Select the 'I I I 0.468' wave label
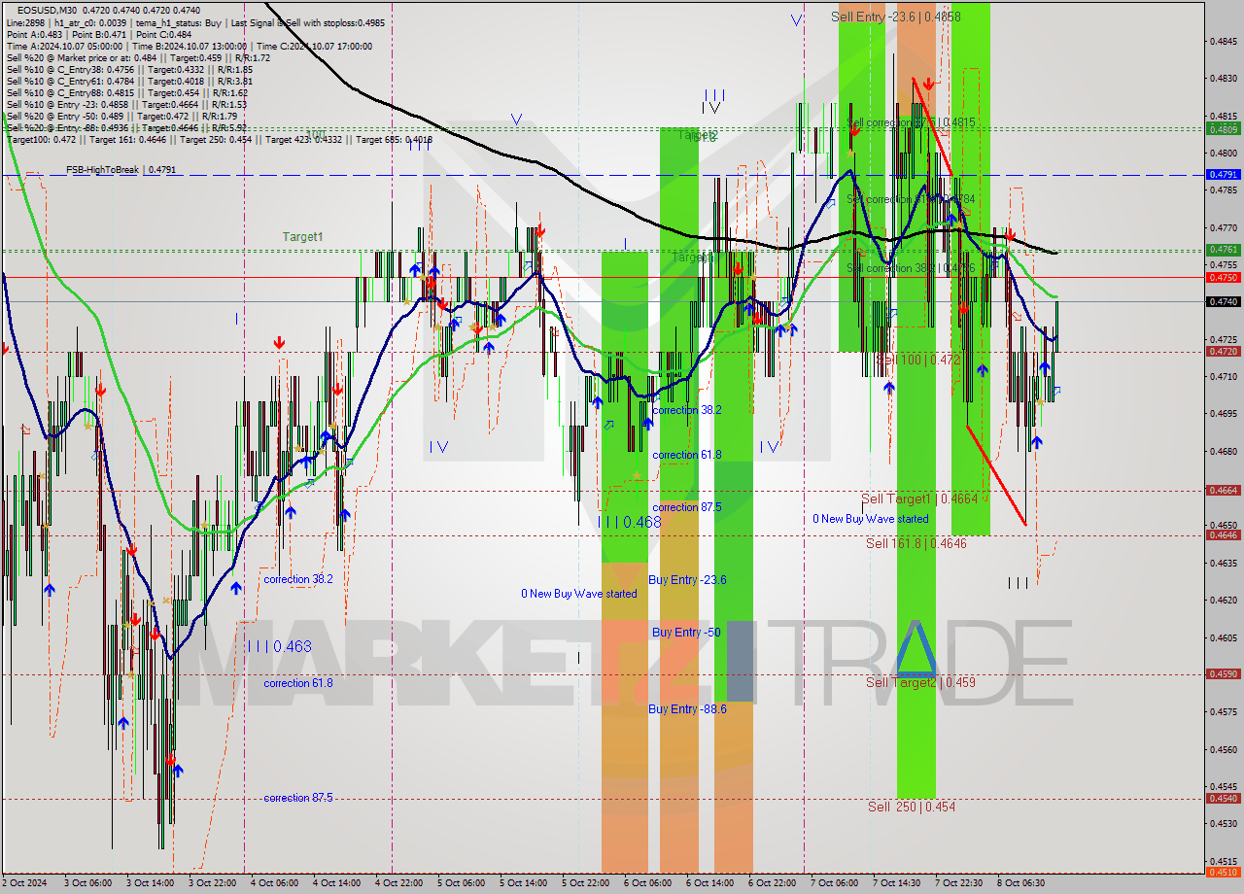 (x=629, y=522)
